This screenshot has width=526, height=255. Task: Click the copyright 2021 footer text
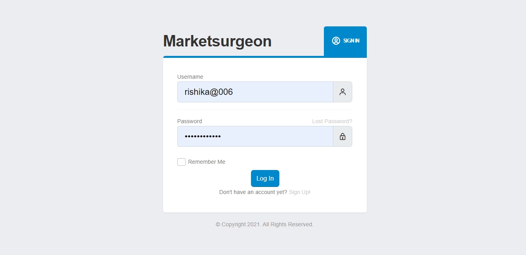click(265, 224)
